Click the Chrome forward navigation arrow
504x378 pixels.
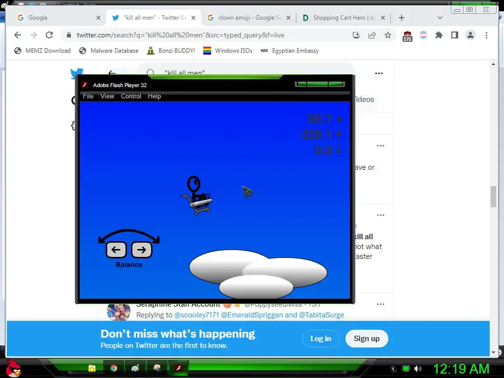33,35
